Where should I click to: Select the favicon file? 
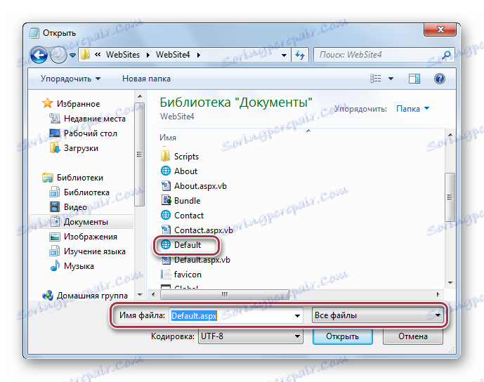[188, 275]
